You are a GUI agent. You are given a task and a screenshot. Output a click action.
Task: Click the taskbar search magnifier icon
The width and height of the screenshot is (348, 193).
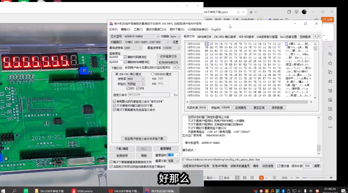pyautogui.click(x=14, y=191)
